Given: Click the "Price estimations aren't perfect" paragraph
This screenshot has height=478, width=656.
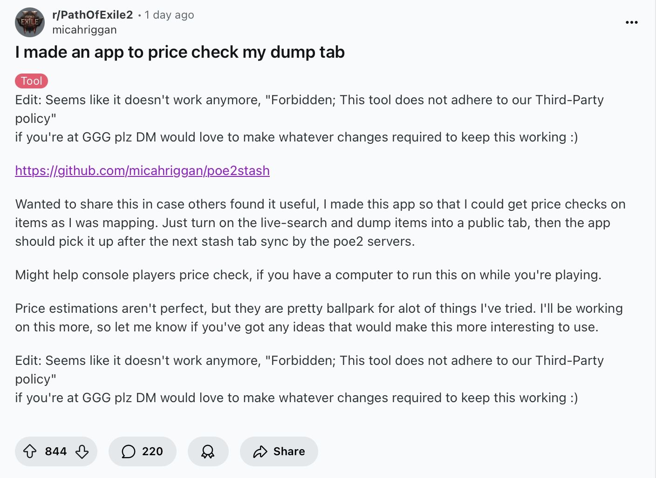Looking at the screenshot, I should coord(319,318).
